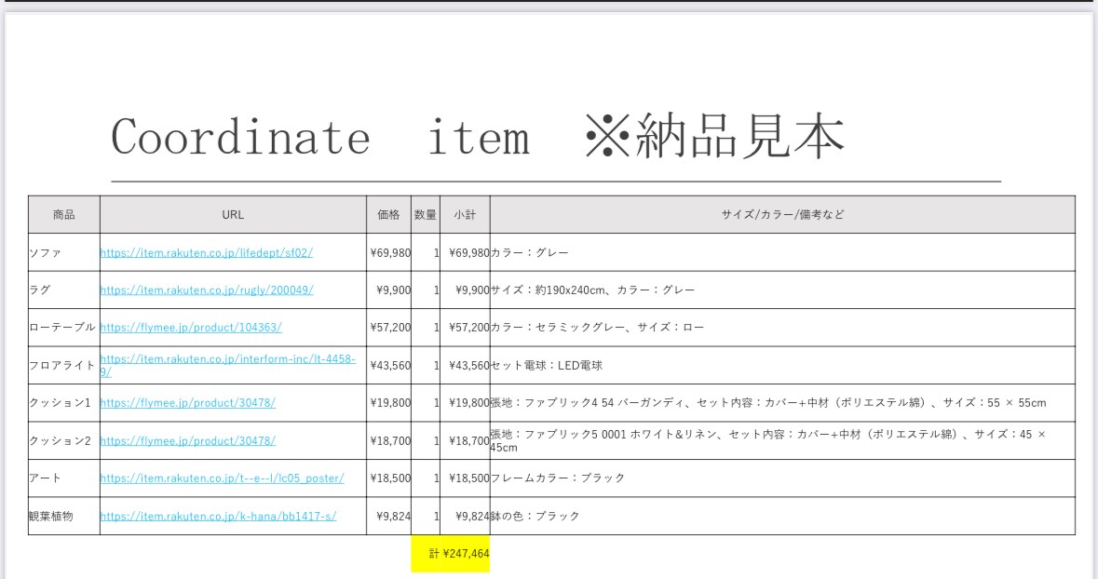
Task: Open the k-hana/bb1417-s plant link
Action: [x=218, y=516]
